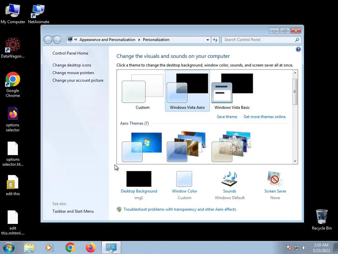Click the breadcrumb double-chevron overflow

76,40
